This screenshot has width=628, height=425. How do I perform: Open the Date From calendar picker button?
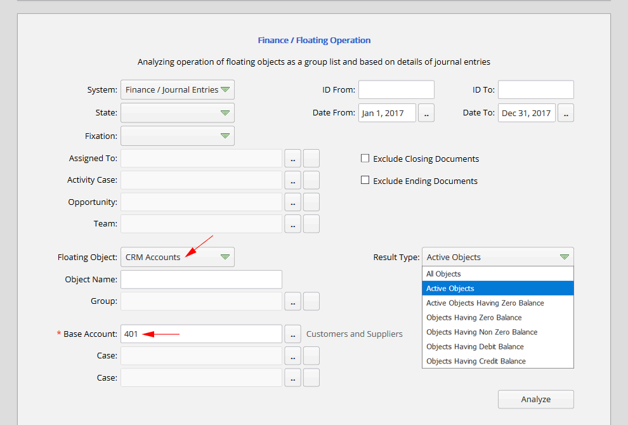426,113
